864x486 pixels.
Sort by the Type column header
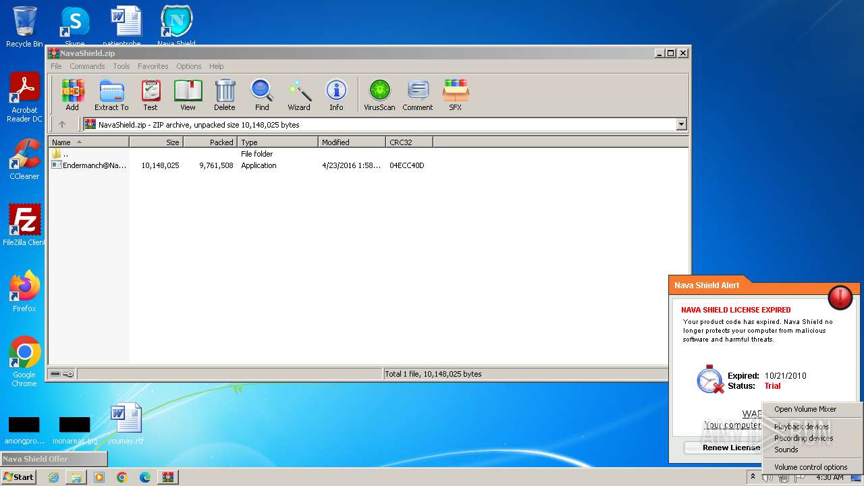[x=277, y=142]
